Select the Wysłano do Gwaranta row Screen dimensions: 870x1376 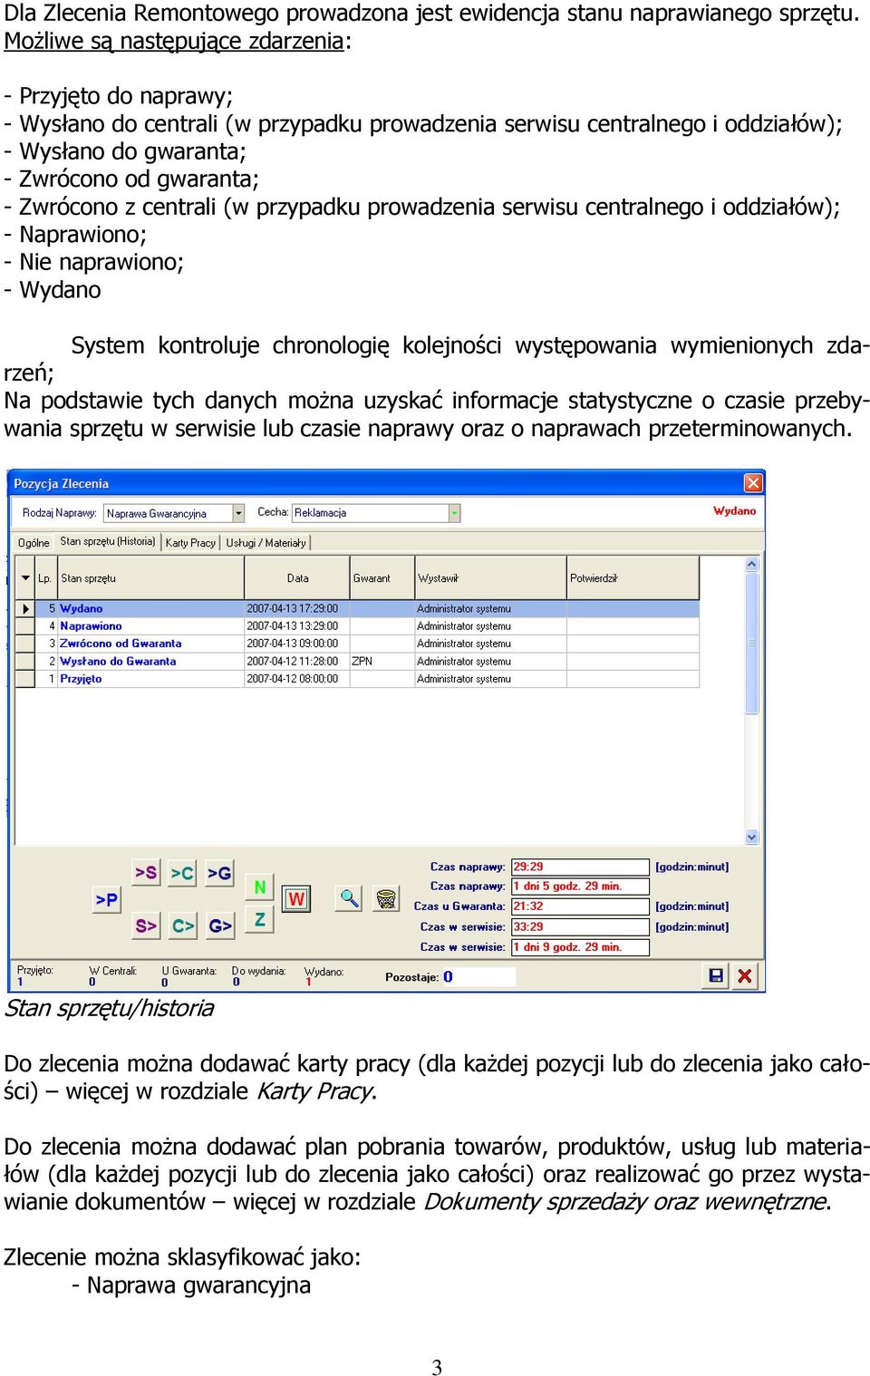[x=358, y=662]
